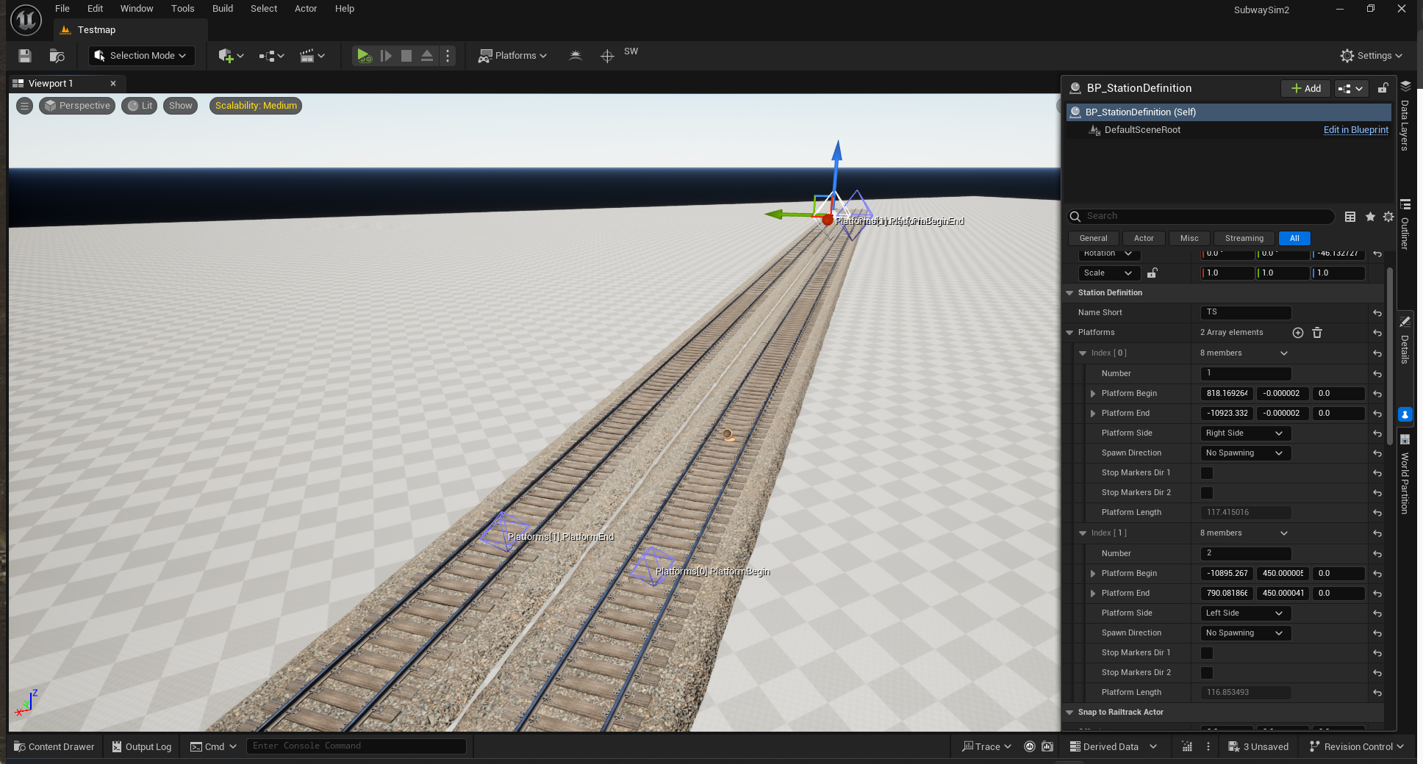This screenshot has width=1423, height=764.
Task: Save the current level with the disk icon
Action: (25, 56)
